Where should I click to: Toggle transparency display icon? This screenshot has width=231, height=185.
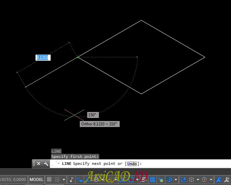click(x=153, y=180)
